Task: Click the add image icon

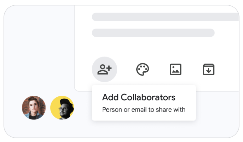Action: click(x=176, y=69)
